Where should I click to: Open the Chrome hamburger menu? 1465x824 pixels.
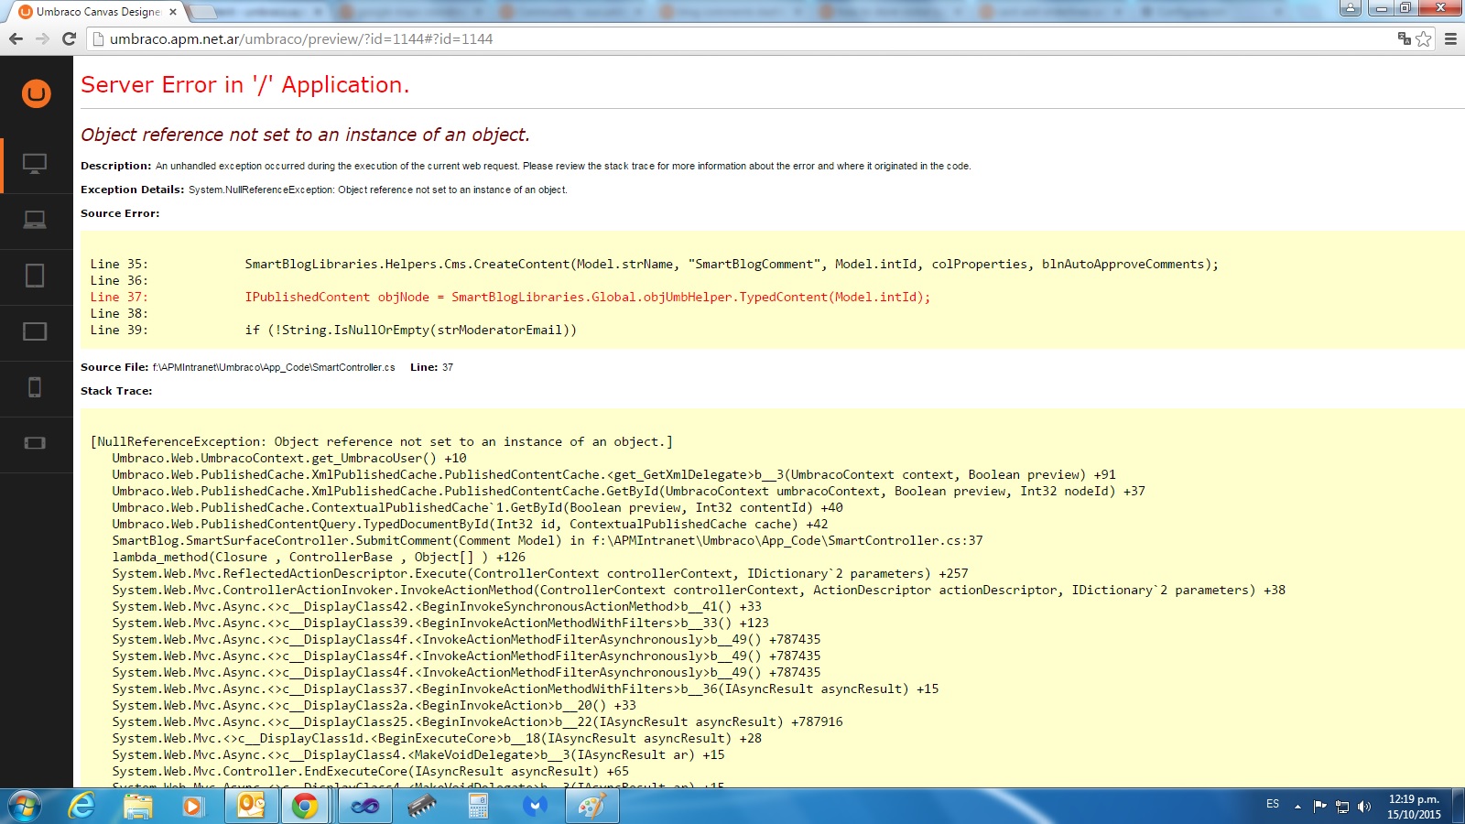(x=1450, y=38)
